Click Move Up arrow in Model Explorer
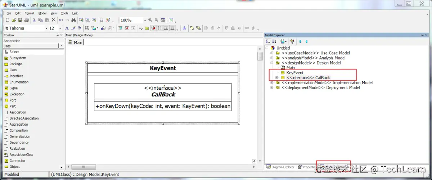Screen dimensions: 432x180 [x=300, y=41]
